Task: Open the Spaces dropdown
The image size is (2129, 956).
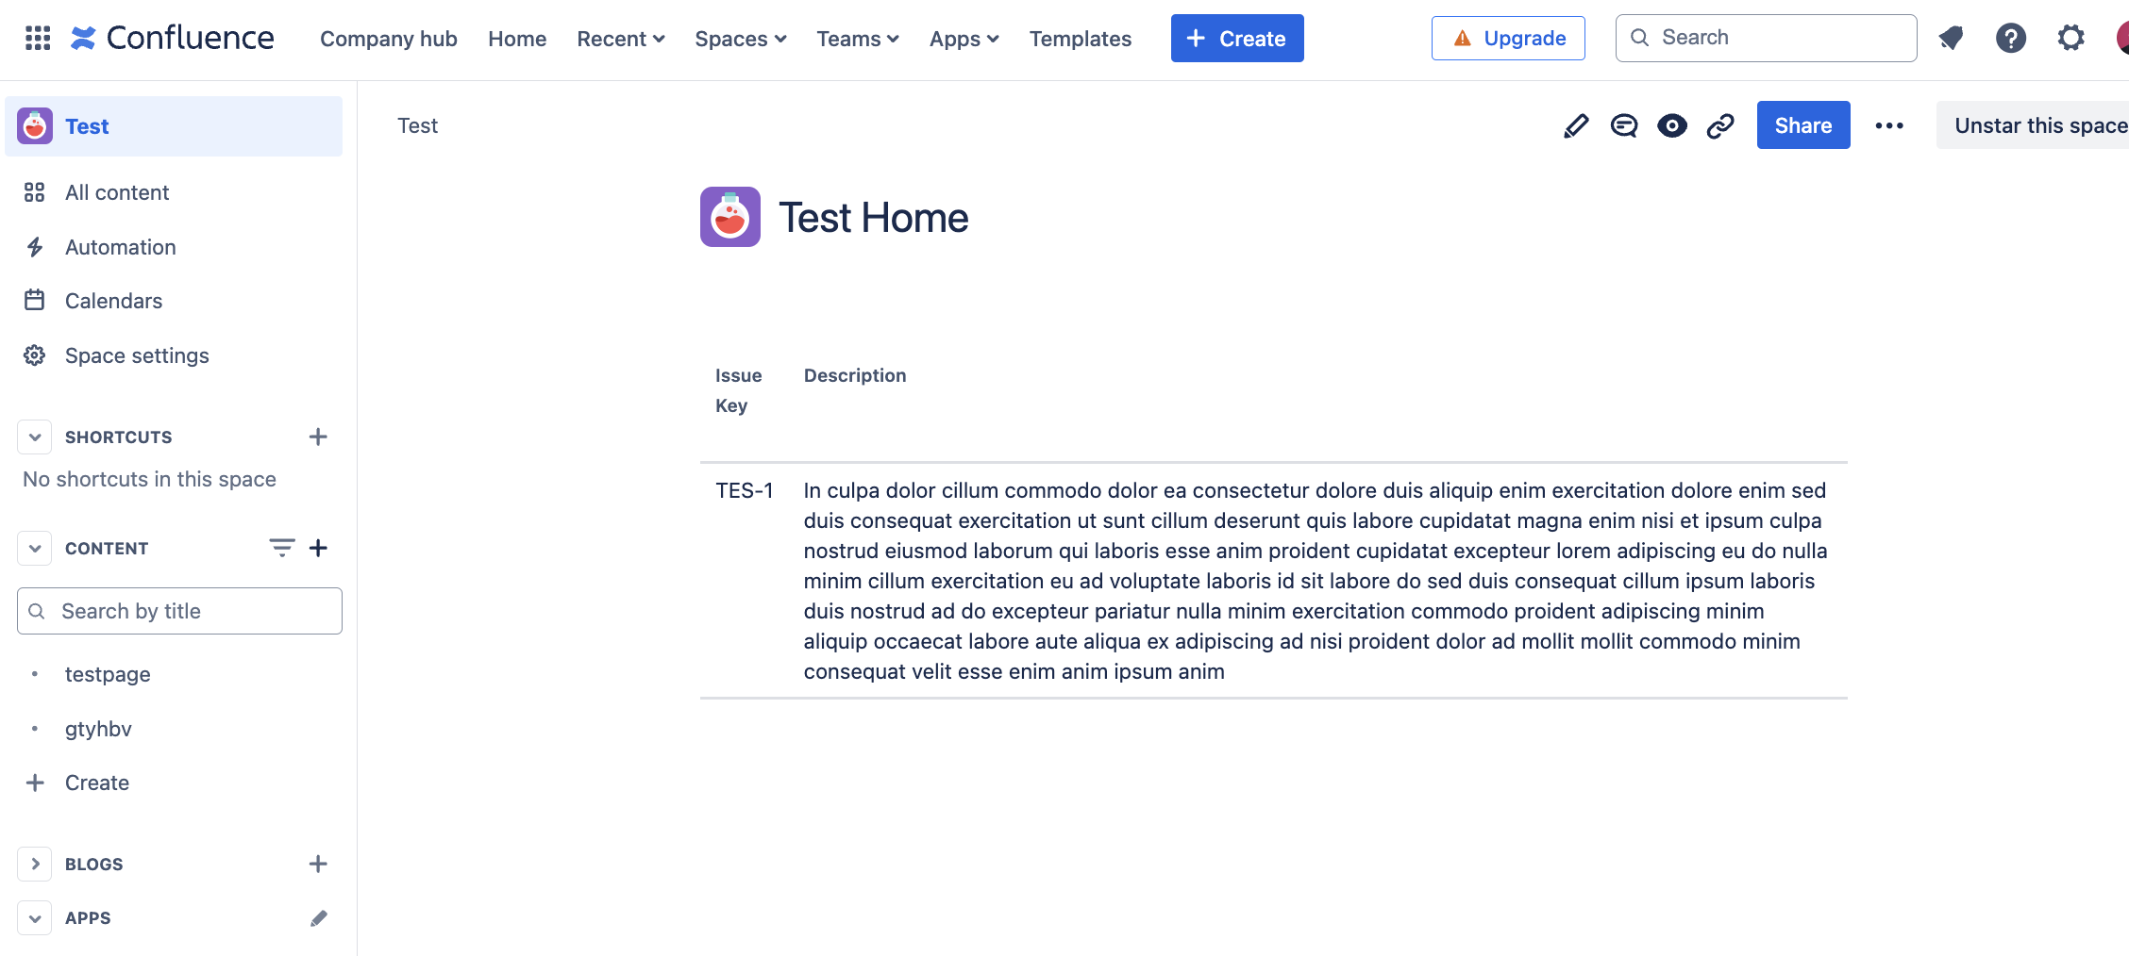Action: (740, 39)
